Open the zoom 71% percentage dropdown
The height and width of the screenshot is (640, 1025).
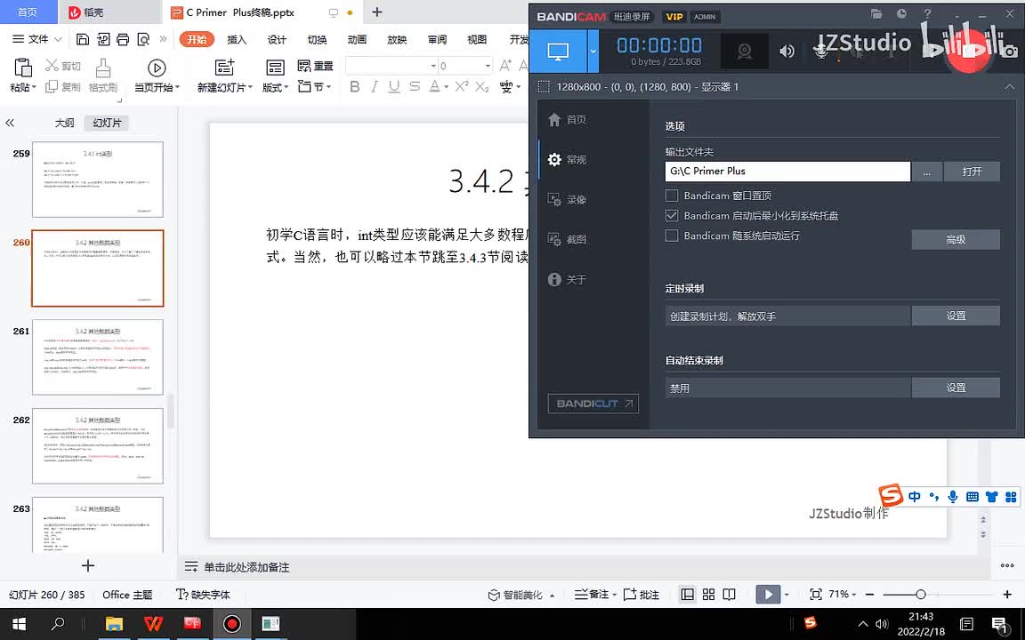coord(854,595)
